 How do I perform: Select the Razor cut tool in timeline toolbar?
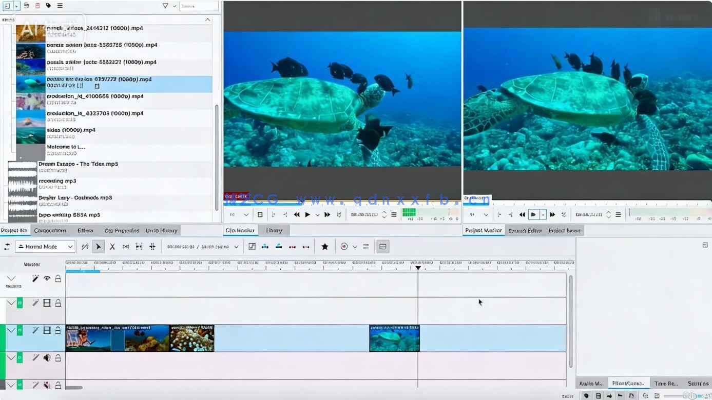point(112,247)
